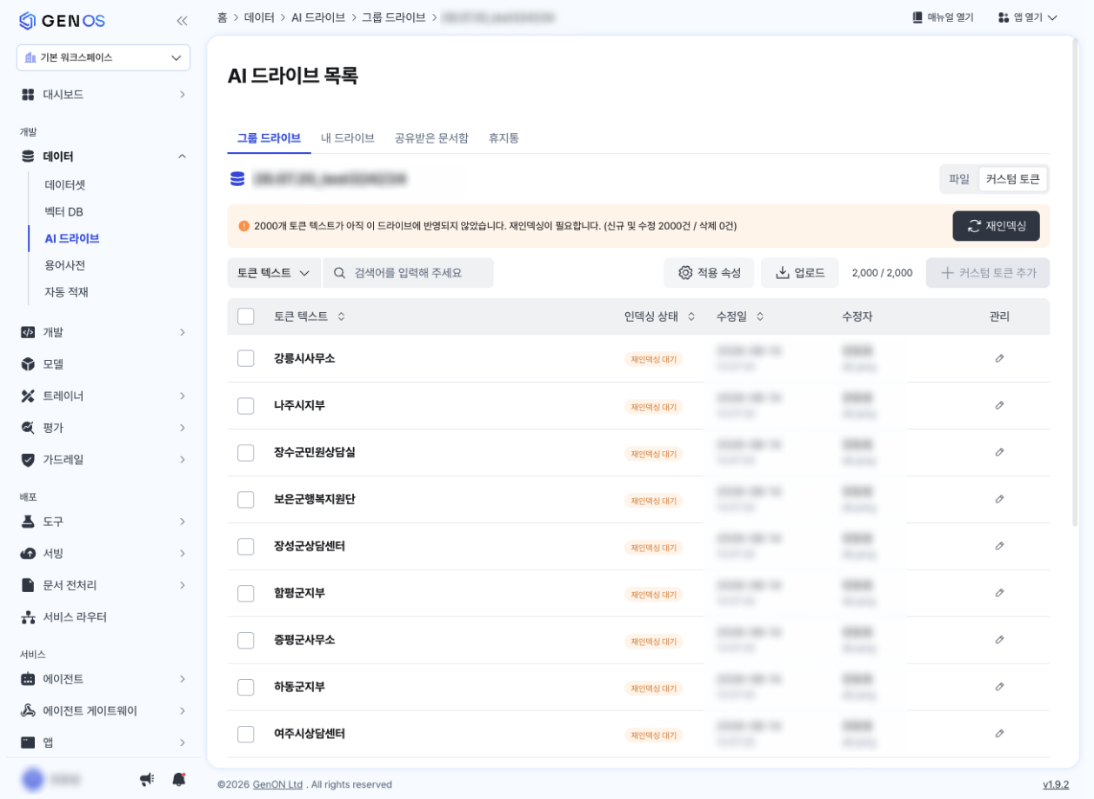Open 데이터셋 in the sidebar

[65, 184]
